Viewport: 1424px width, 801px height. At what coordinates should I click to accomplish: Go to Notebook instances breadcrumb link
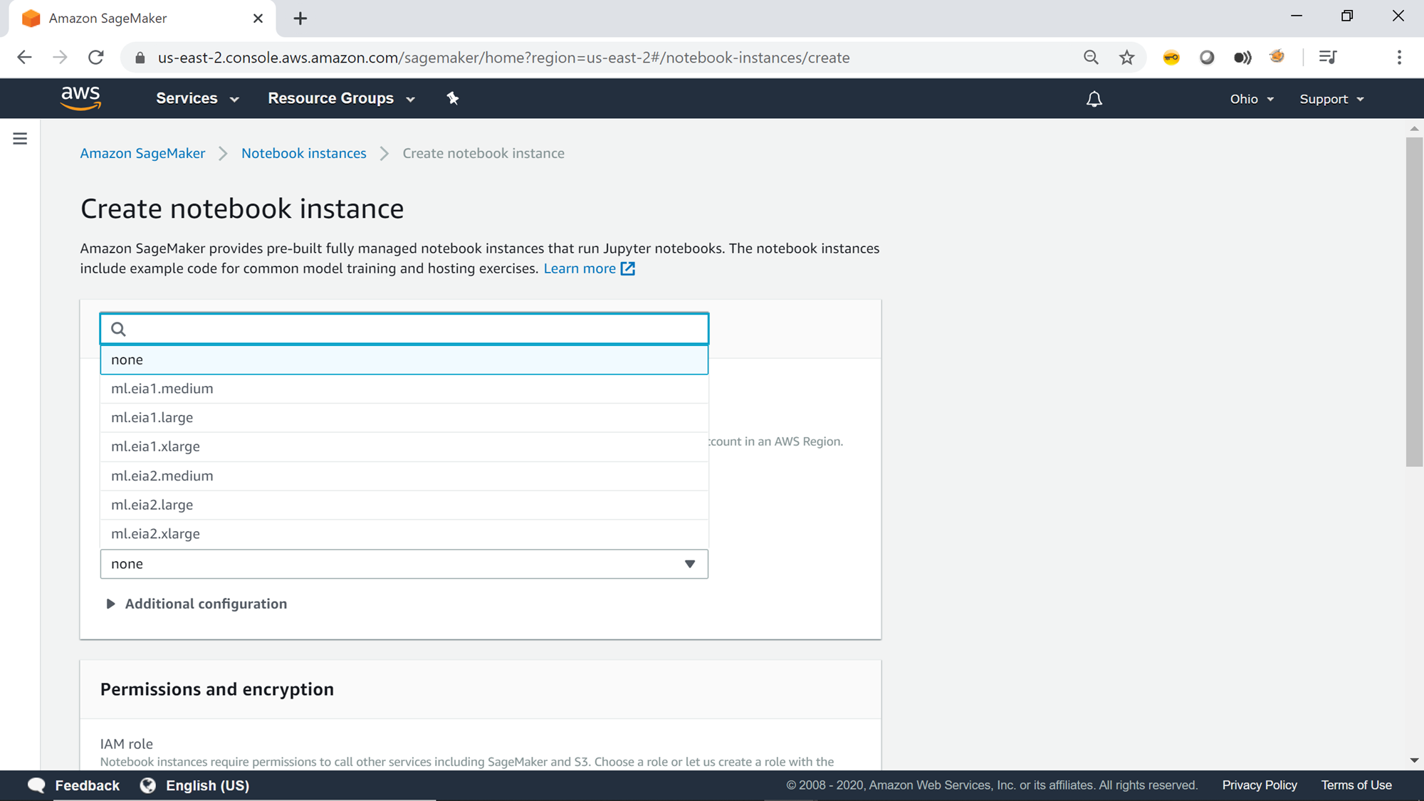click(303, 153)
